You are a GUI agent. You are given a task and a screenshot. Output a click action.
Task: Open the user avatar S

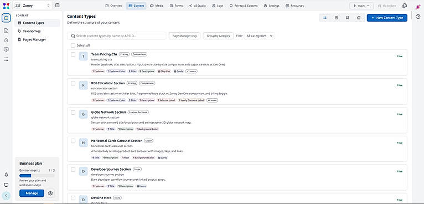coord(6,196)
